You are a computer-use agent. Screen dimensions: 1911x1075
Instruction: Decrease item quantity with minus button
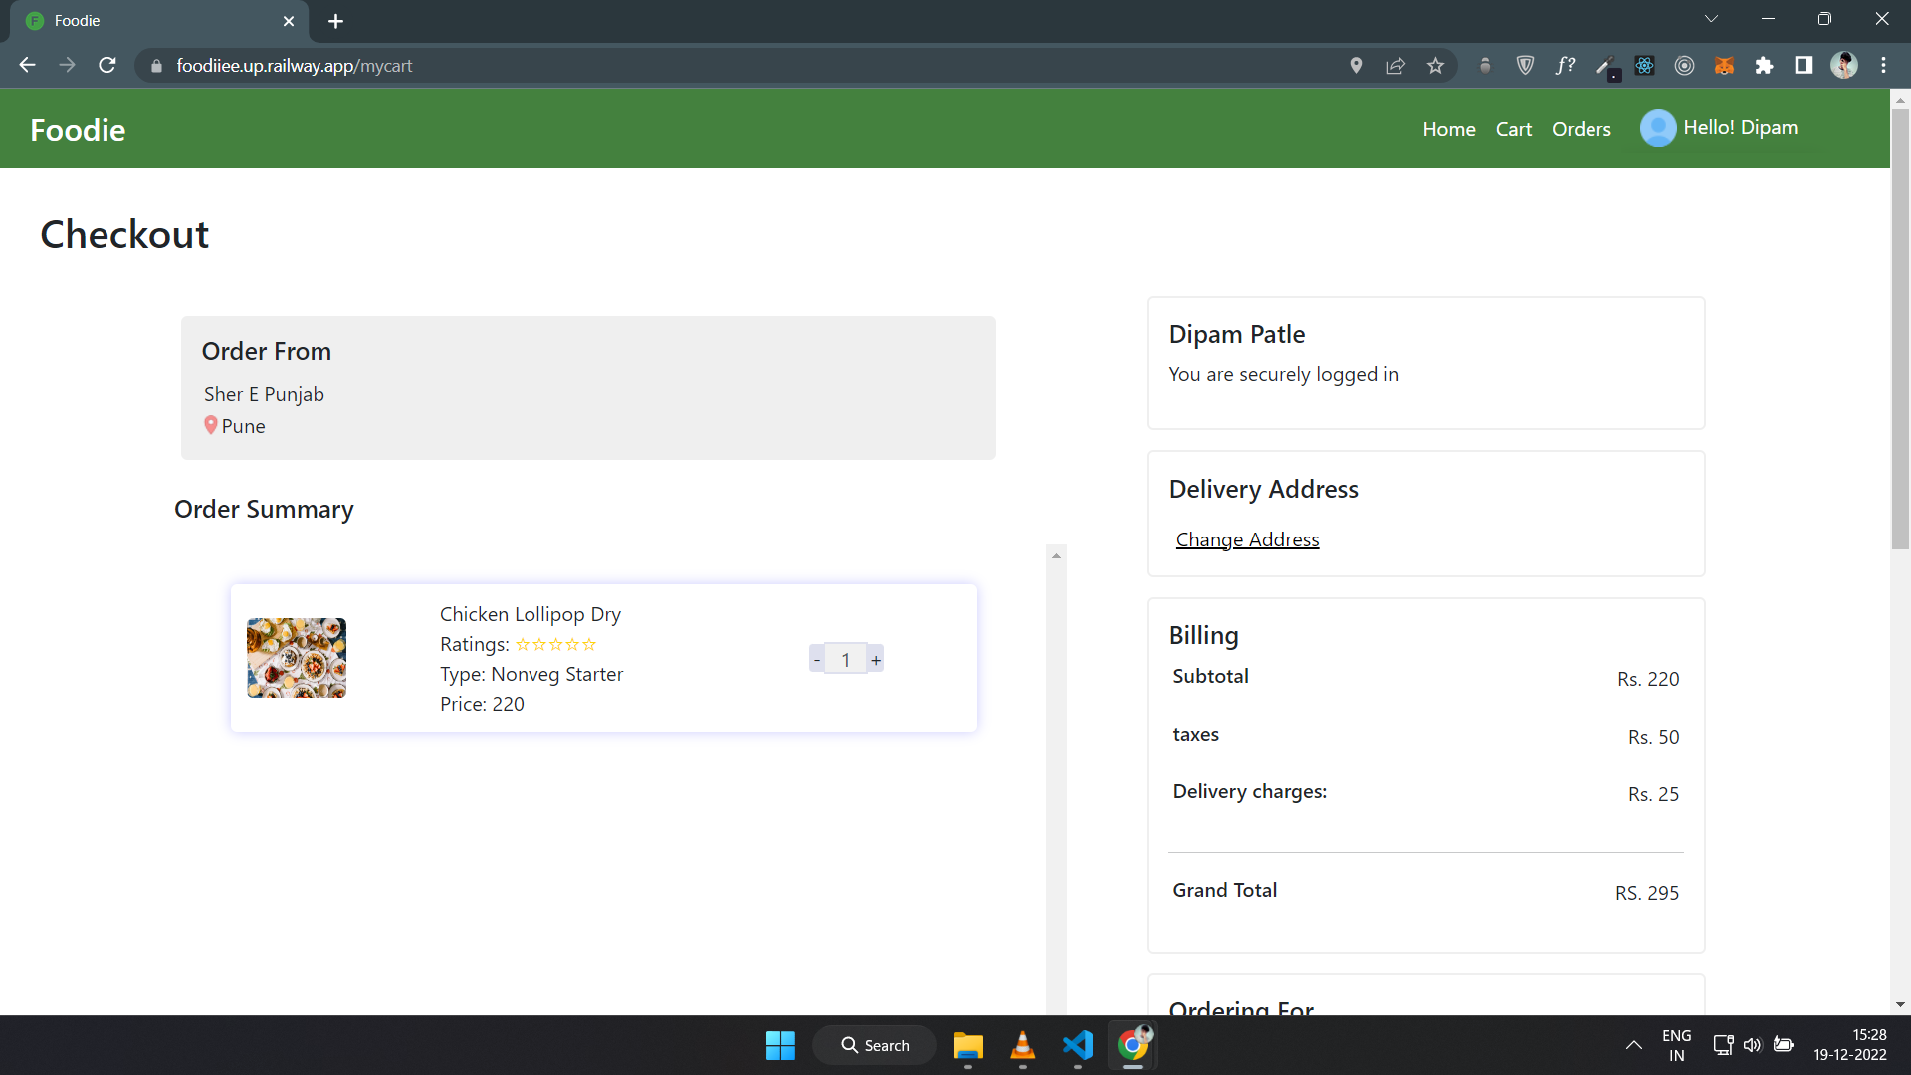[x=817, y=660]
